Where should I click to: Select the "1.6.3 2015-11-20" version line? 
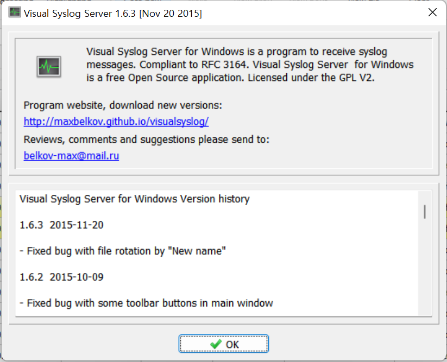(61, 225)
